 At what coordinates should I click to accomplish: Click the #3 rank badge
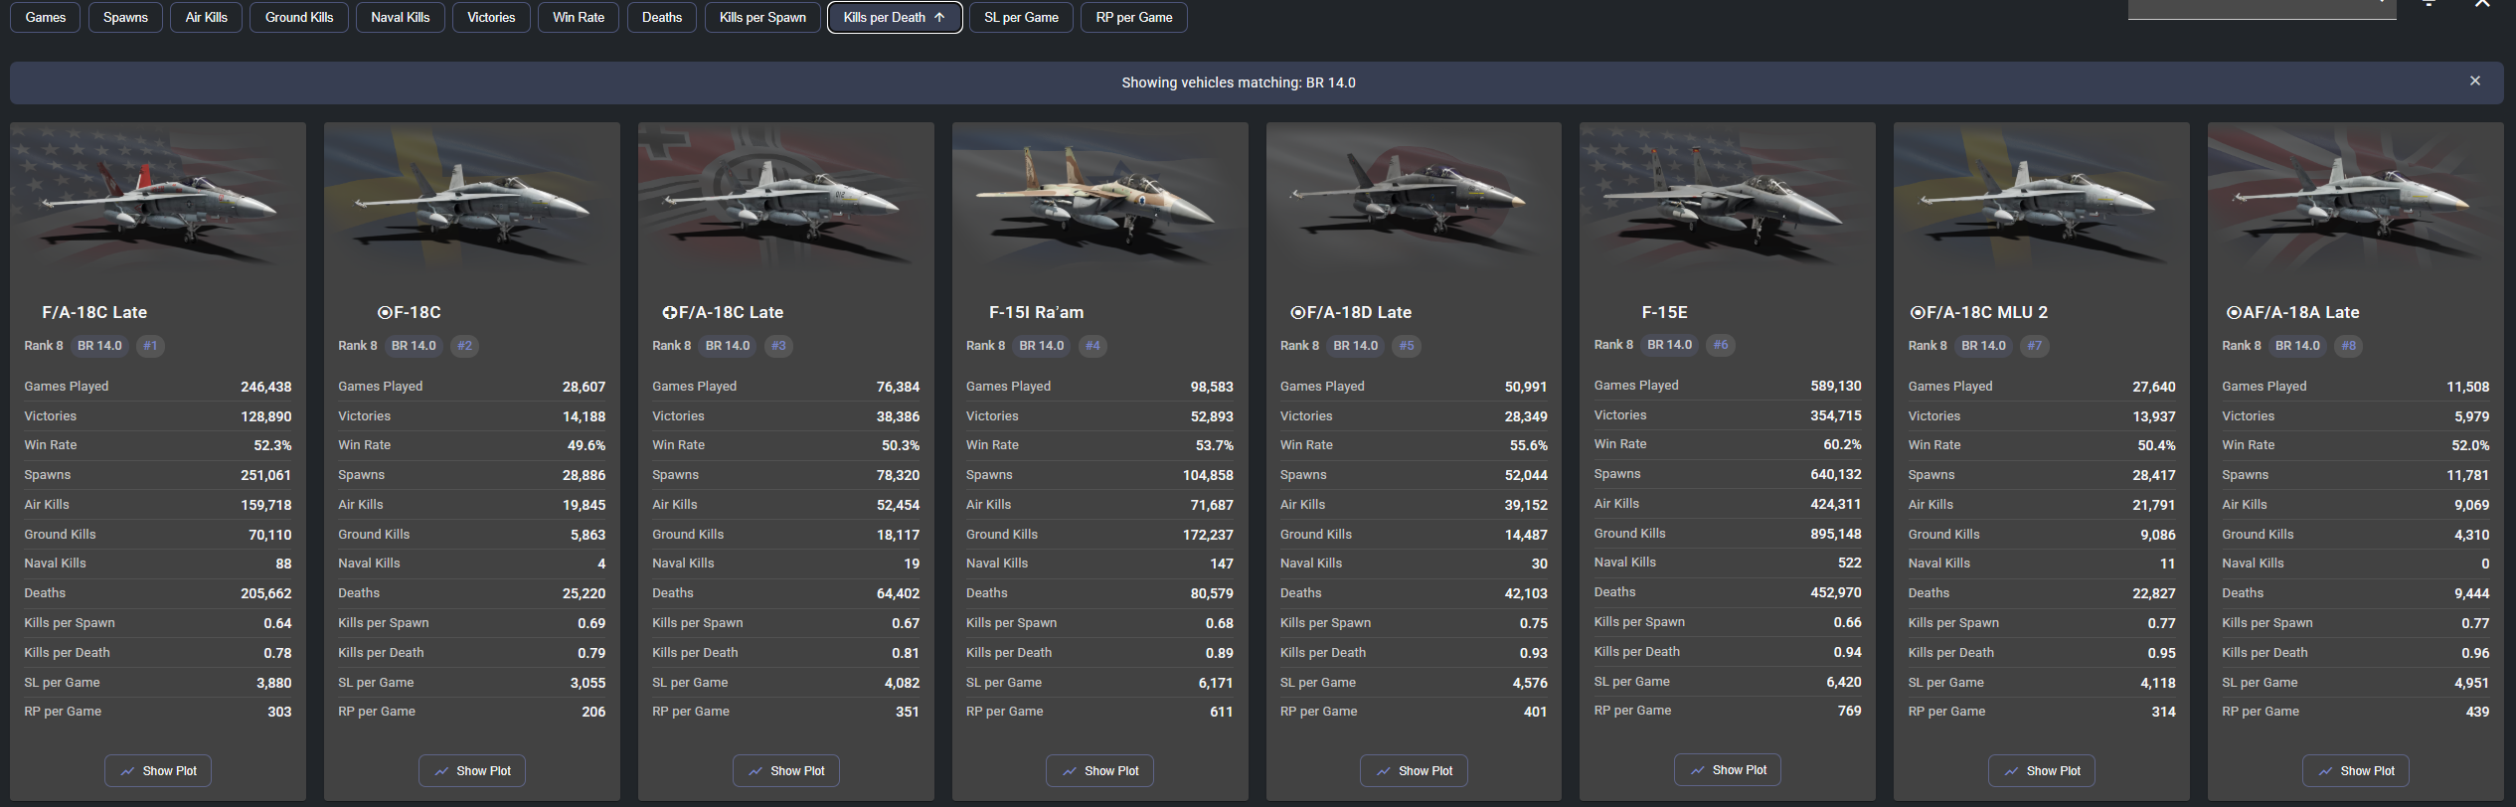coord(778,346)
